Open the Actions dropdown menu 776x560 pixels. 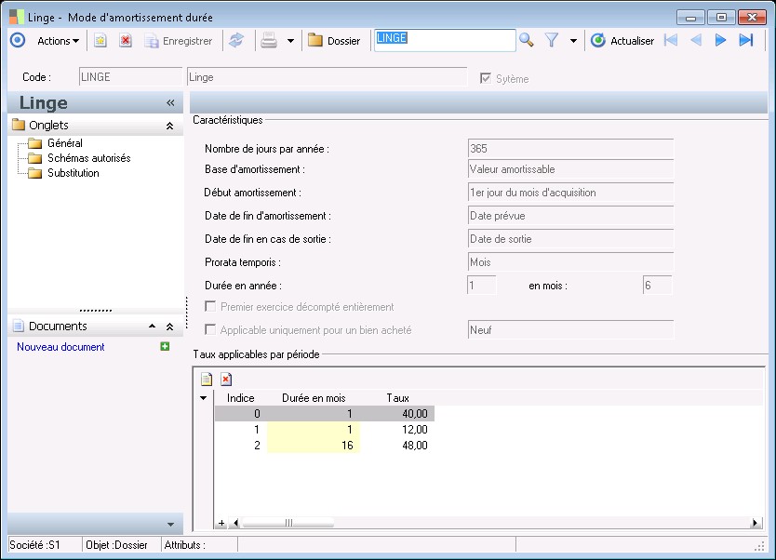point(58,41)
